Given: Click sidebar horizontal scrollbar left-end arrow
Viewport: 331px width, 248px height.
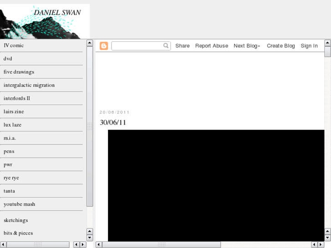Looking at the screenshot, I should point(3,245).
